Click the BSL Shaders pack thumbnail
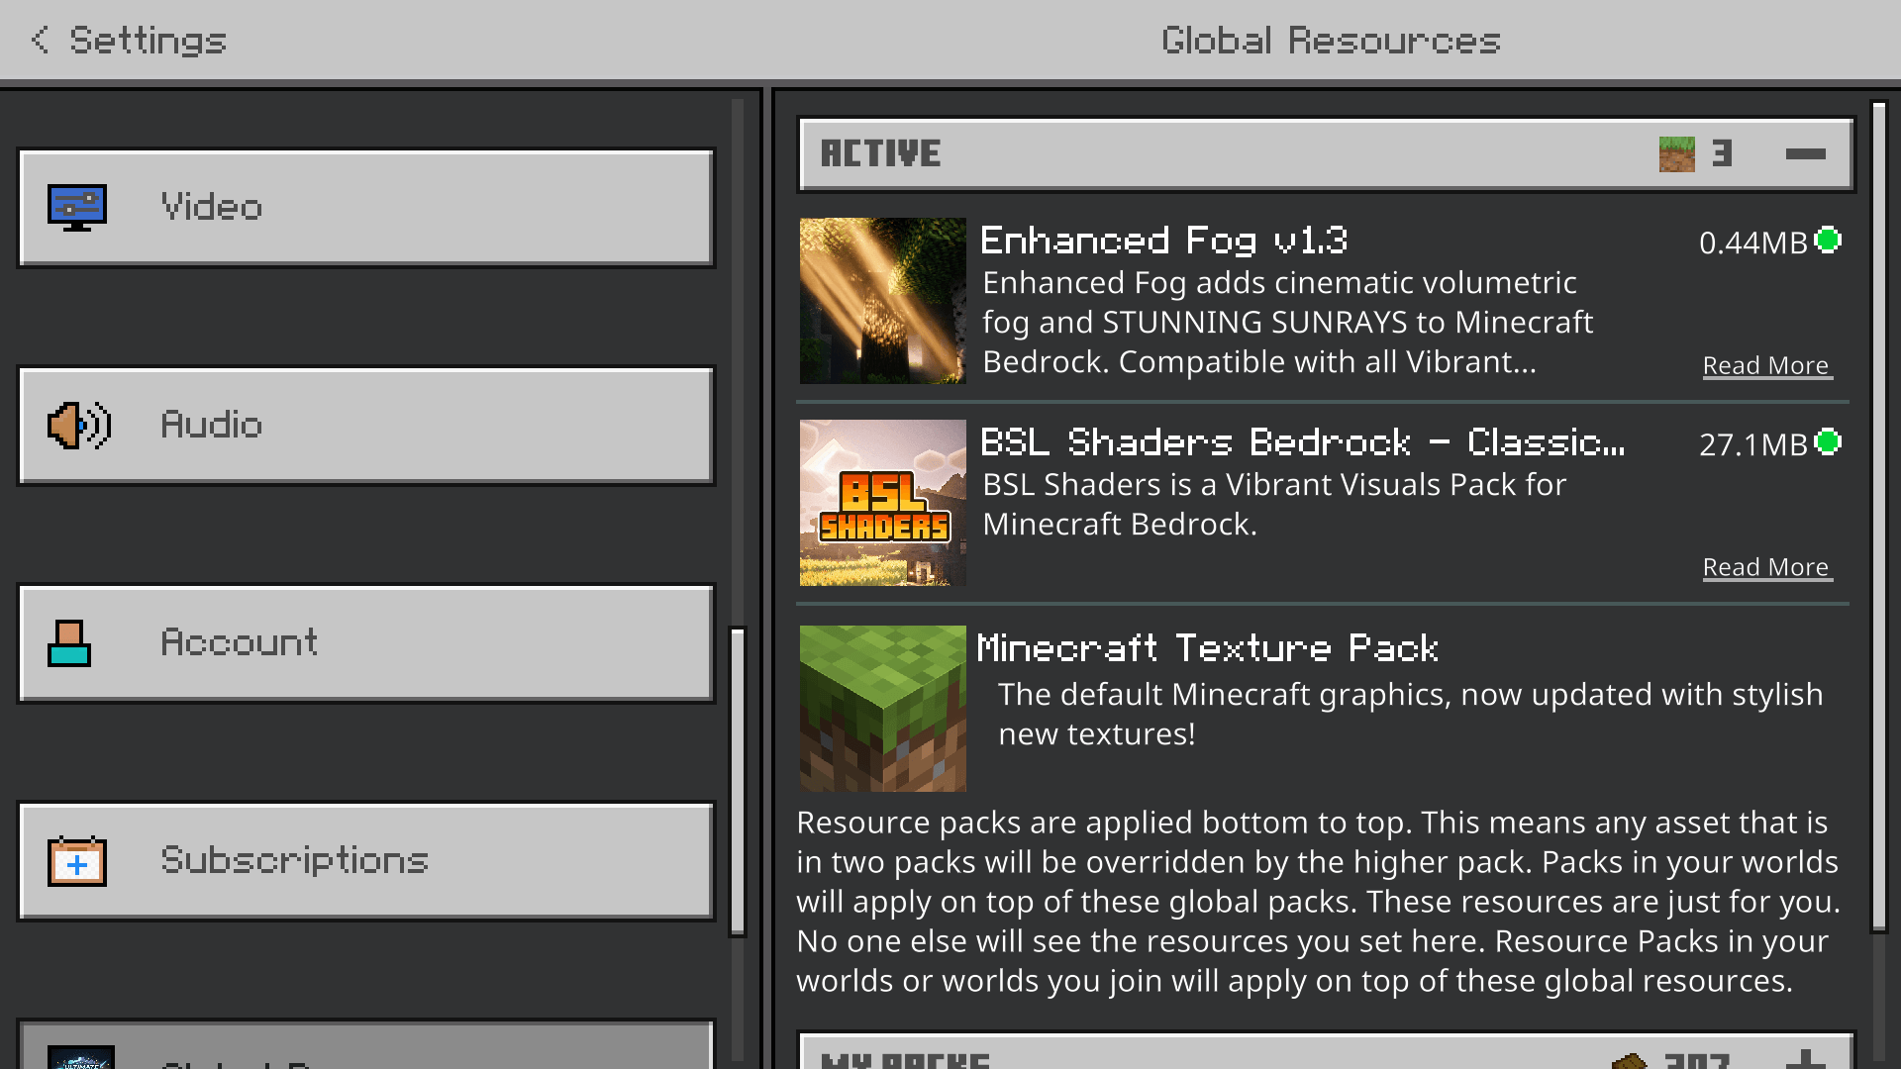The height and width of the screenshot is (1069, 1901). click(882, 503)
